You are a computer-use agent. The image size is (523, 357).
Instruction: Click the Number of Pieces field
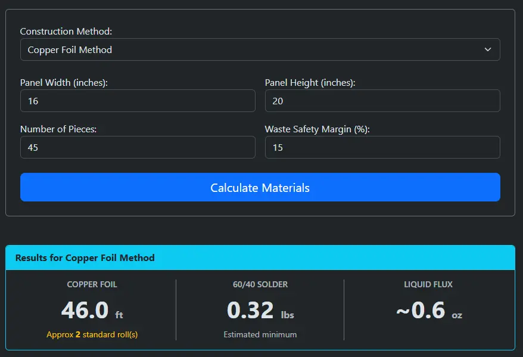point(138,147)
